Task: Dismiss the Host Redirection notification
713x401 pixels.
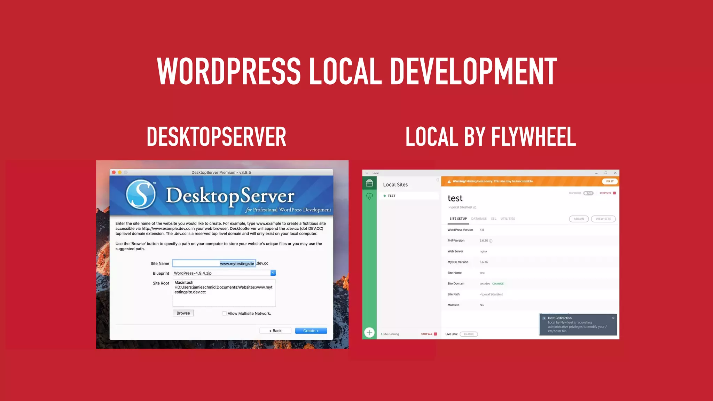Action: tap(613, 318)
